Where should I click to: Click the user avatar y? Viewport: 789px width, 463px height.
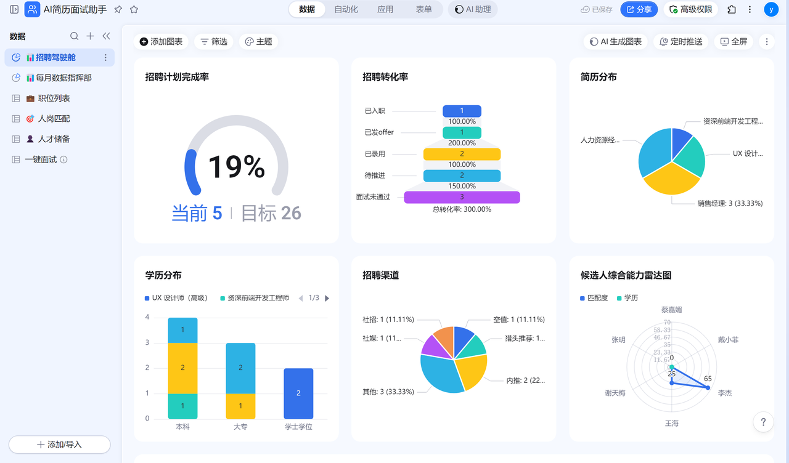[x=771, y=9]
